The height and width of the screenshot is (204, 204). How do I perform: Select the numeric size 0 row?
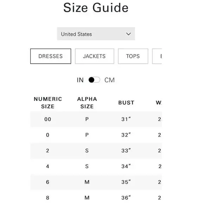coord(96,135)
